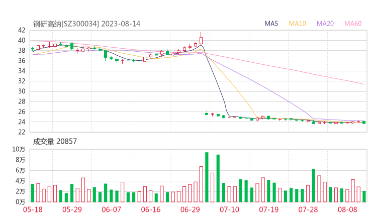Viewport: 372px width, 221px height.
Task: Click the first green candlestick after the gap down
Action: coord(207,114)
